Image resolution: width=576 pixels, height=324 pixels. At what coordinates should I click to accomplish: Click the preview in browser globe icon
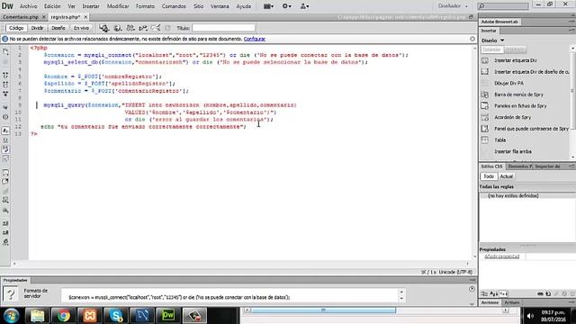[x=118, y=28]
